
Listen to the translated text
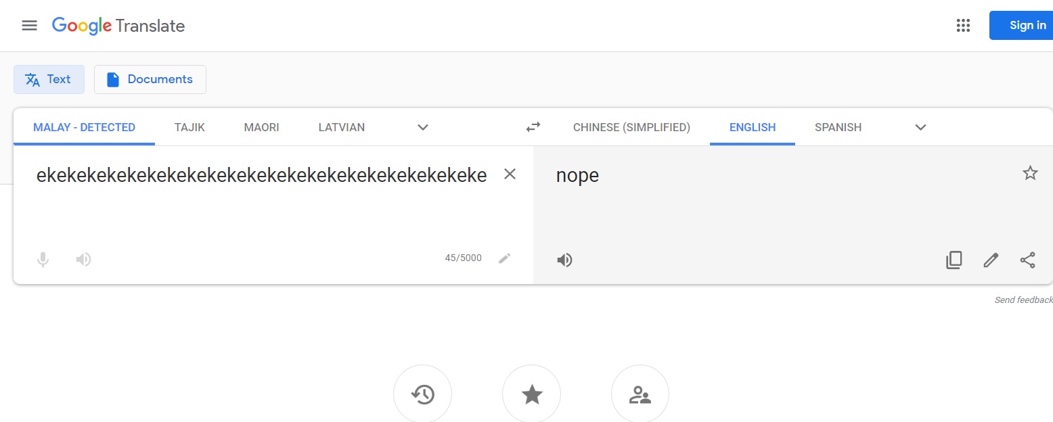tap(564, 260)
